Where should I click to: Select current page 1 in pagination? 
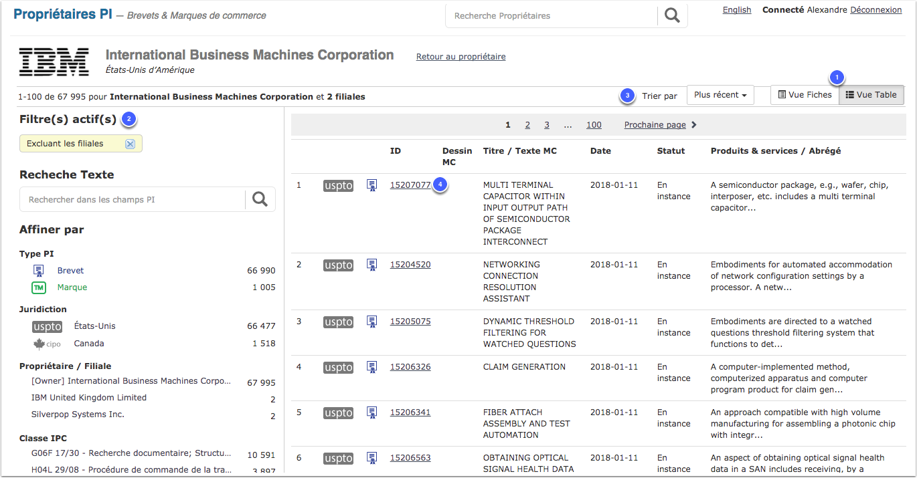[508, 125]
